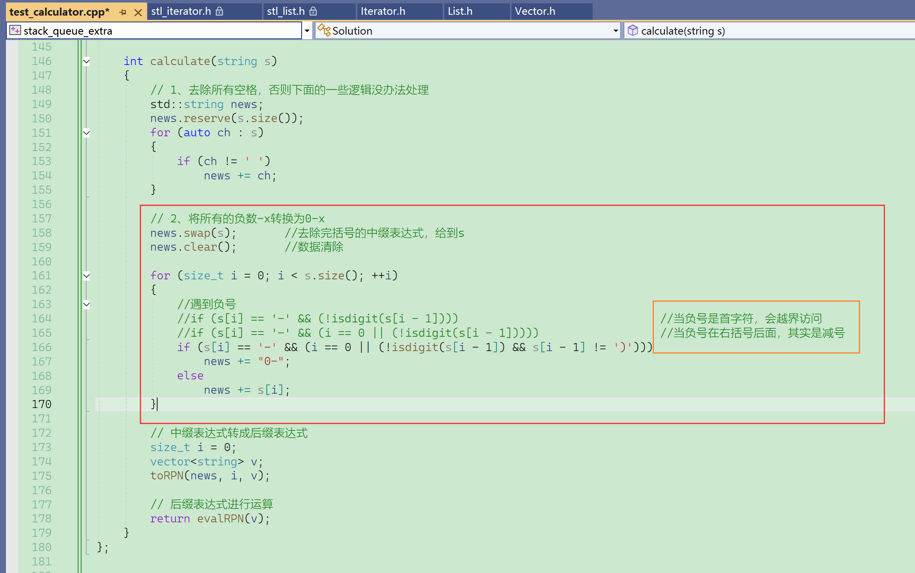Click the C++ project icon beside stack_queue_extra
The width and height of the screenshot is (915, 573).
[15, 30]
